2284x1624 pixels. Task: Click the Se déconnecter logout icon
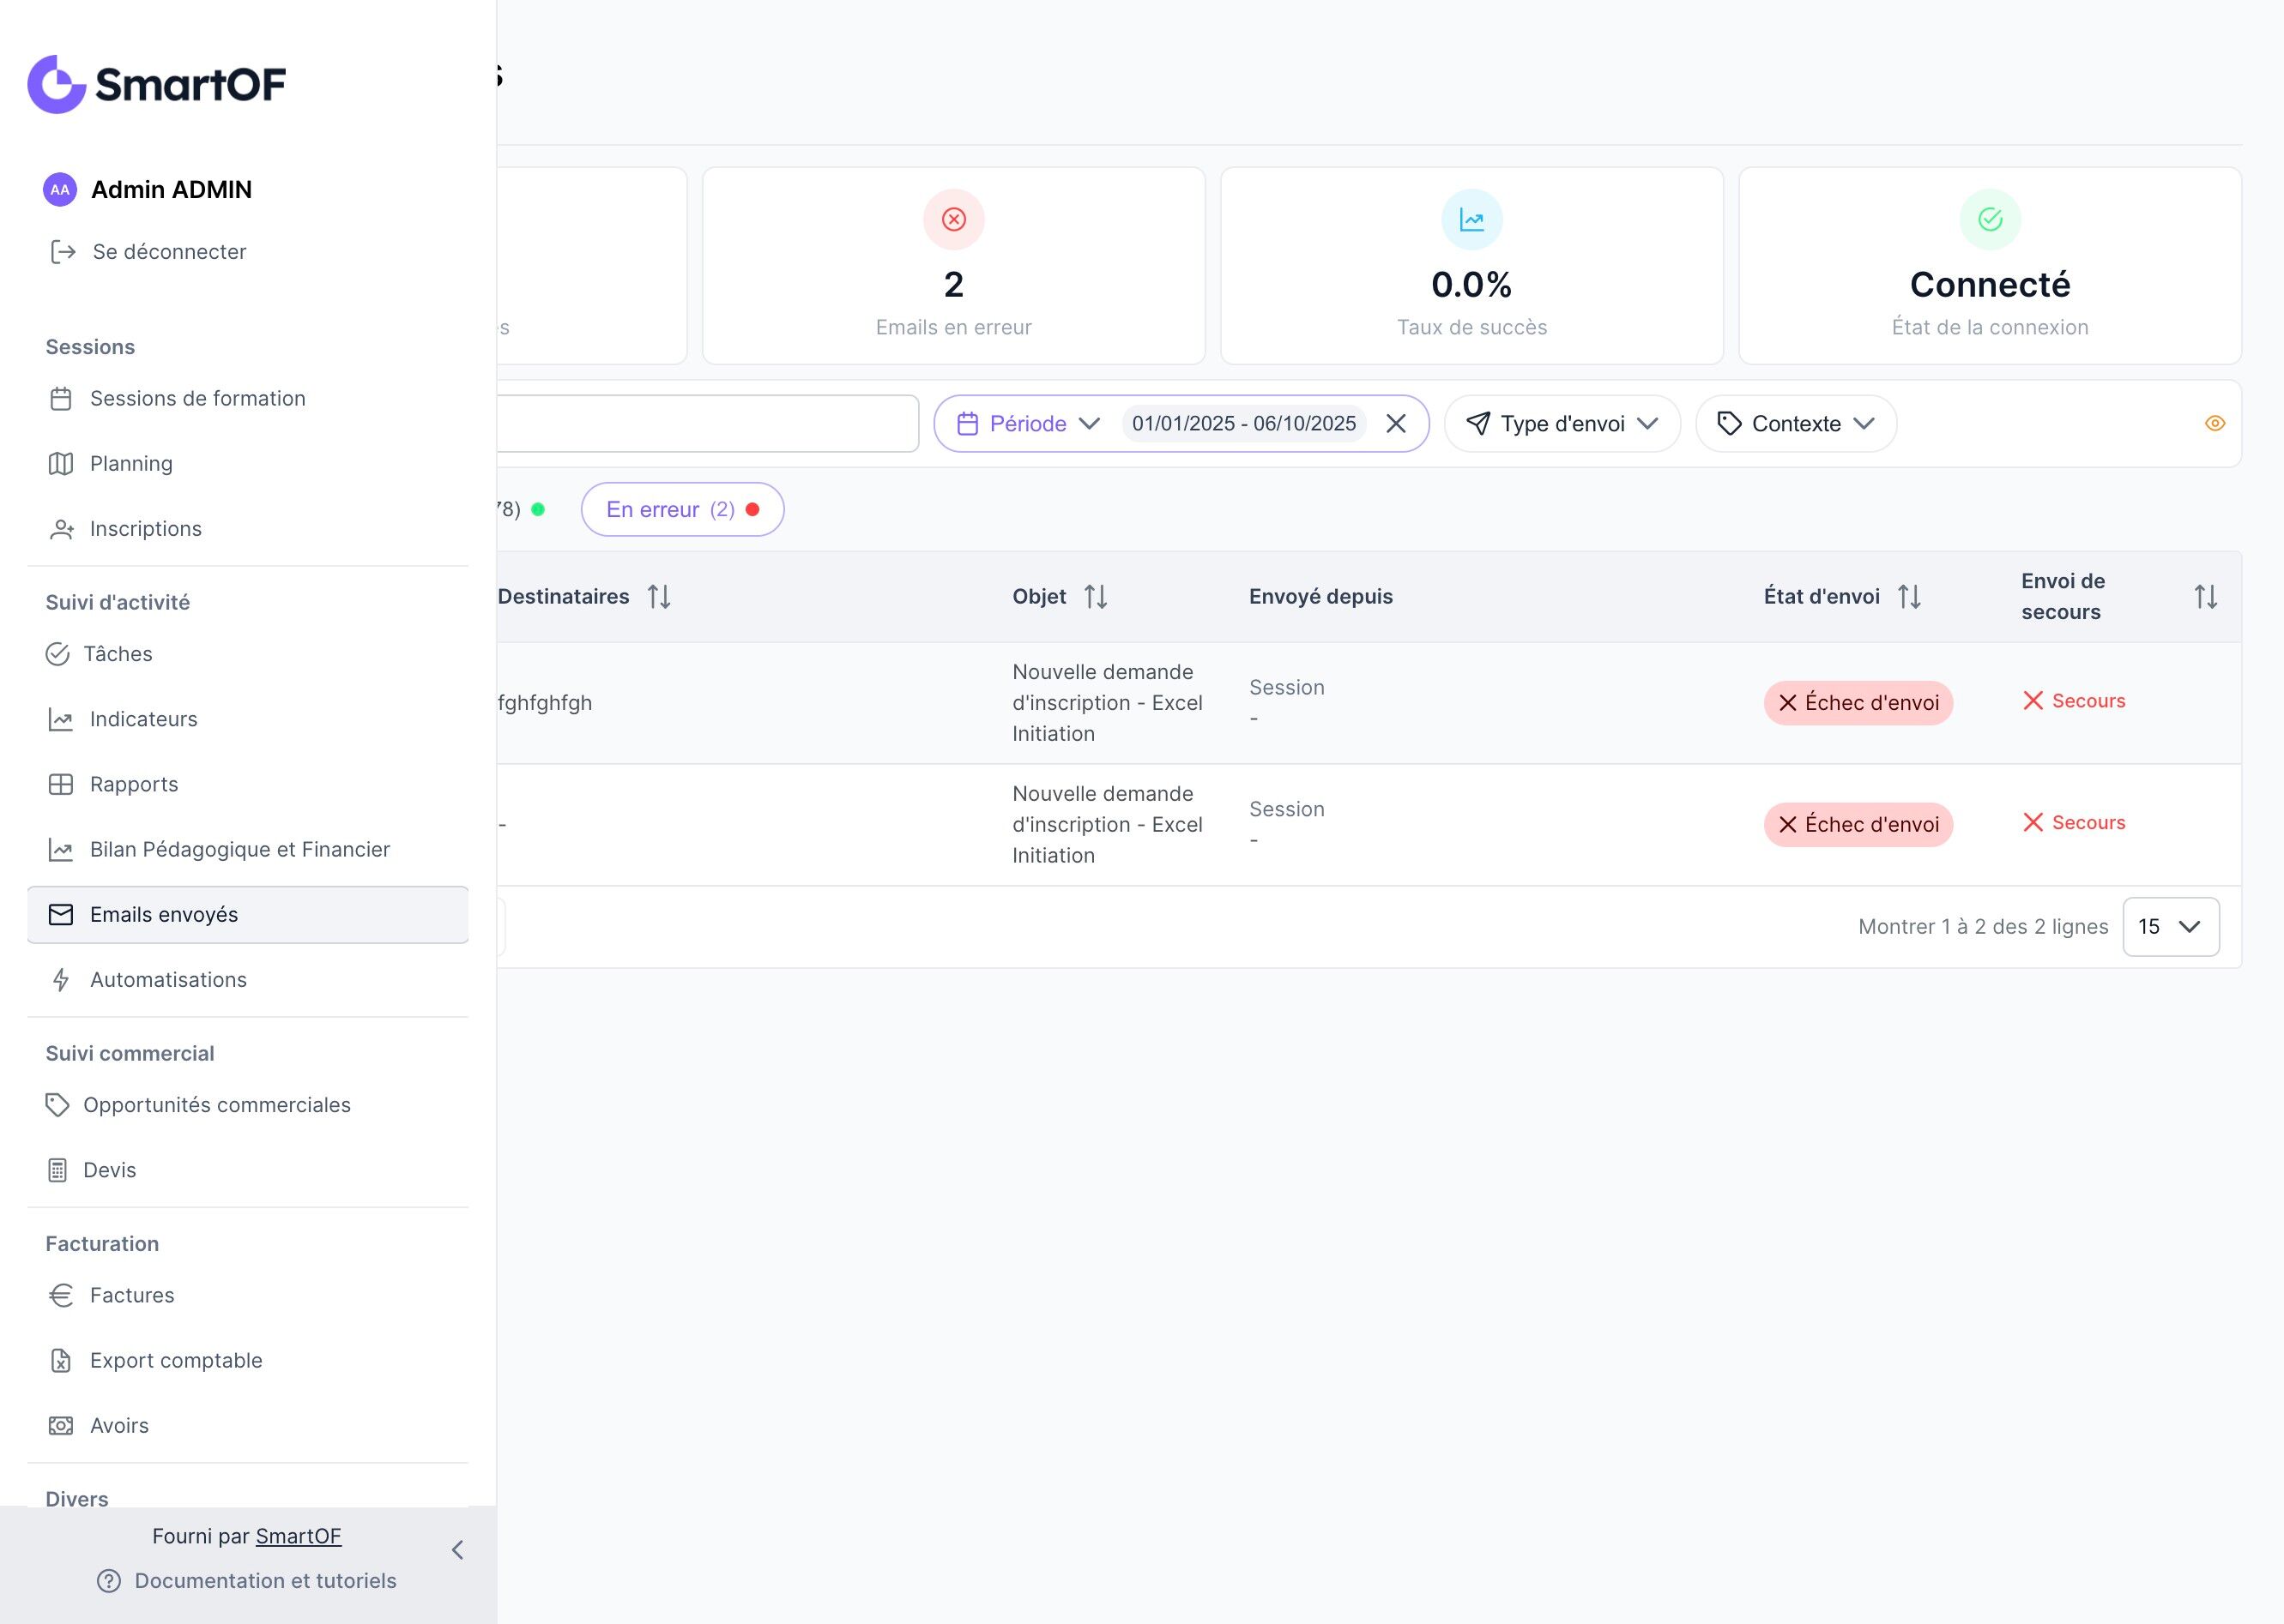point(63,252)
